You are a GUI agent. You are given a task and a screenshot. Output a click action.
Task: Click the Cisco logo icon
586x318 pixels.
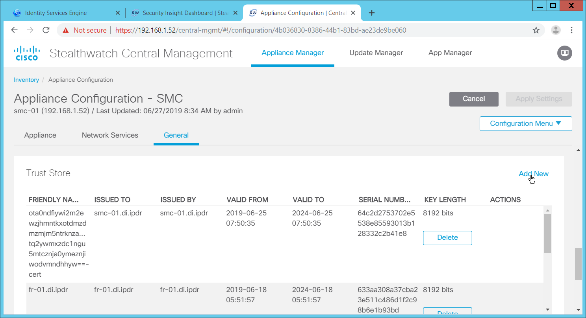point(27,53)
